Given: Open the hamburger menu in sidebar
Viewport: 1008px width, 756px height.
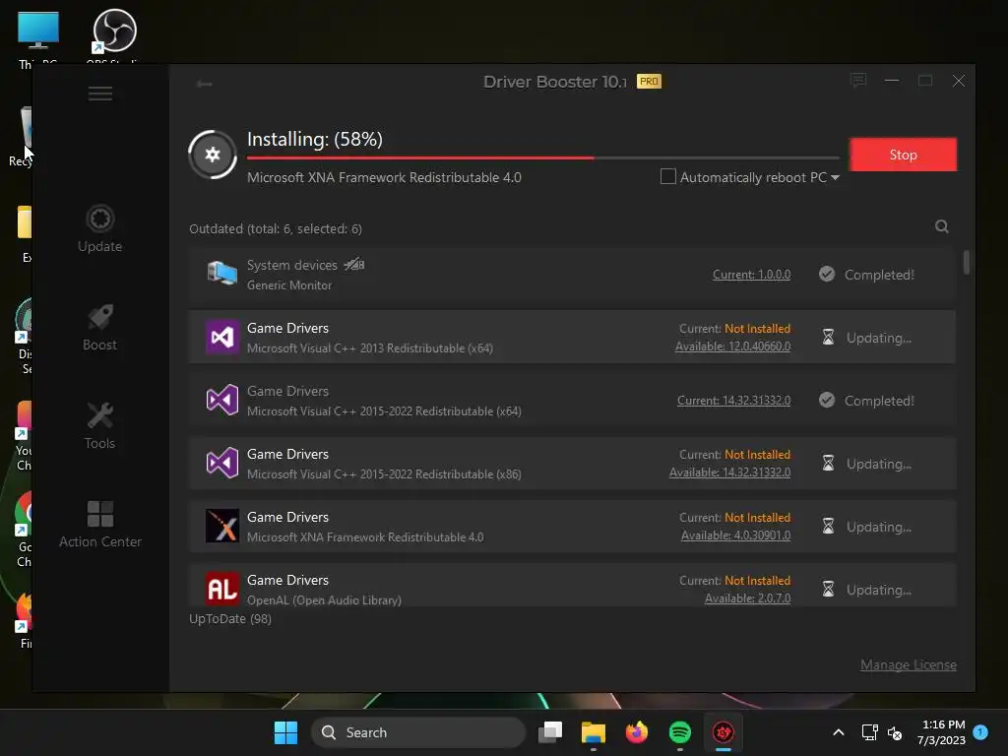Looking at the screenshot, I should tap(99, 94).
